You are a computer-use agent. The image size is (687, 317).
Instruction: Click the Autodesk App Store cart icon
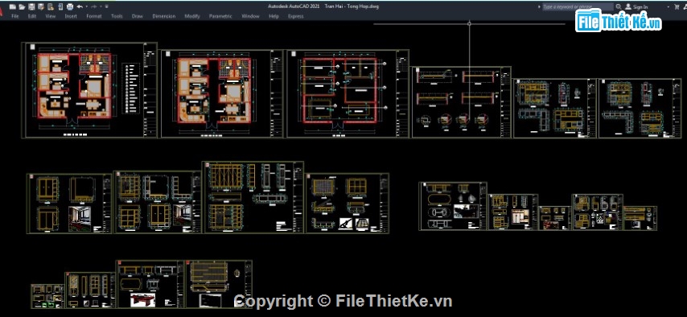(676, 7)
